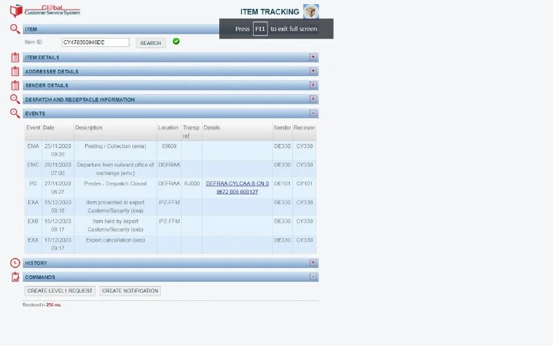Screen dimensions: 553x346
Task: Click Create Level1 Request button
Action: [x=59, y=291]
